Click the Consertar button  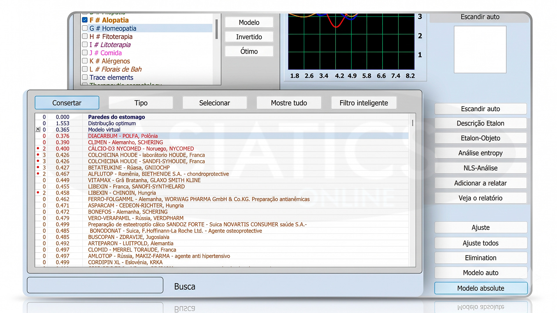click(x=67, y=103)
